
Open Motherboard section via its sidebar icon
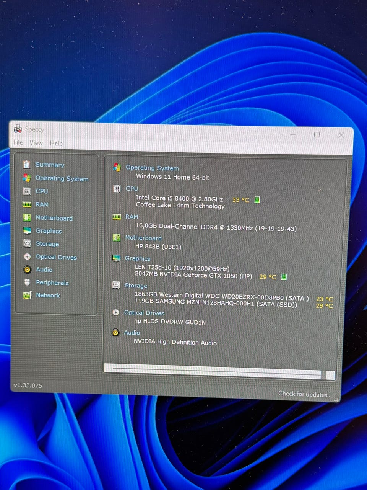click(x=27, y=217)
